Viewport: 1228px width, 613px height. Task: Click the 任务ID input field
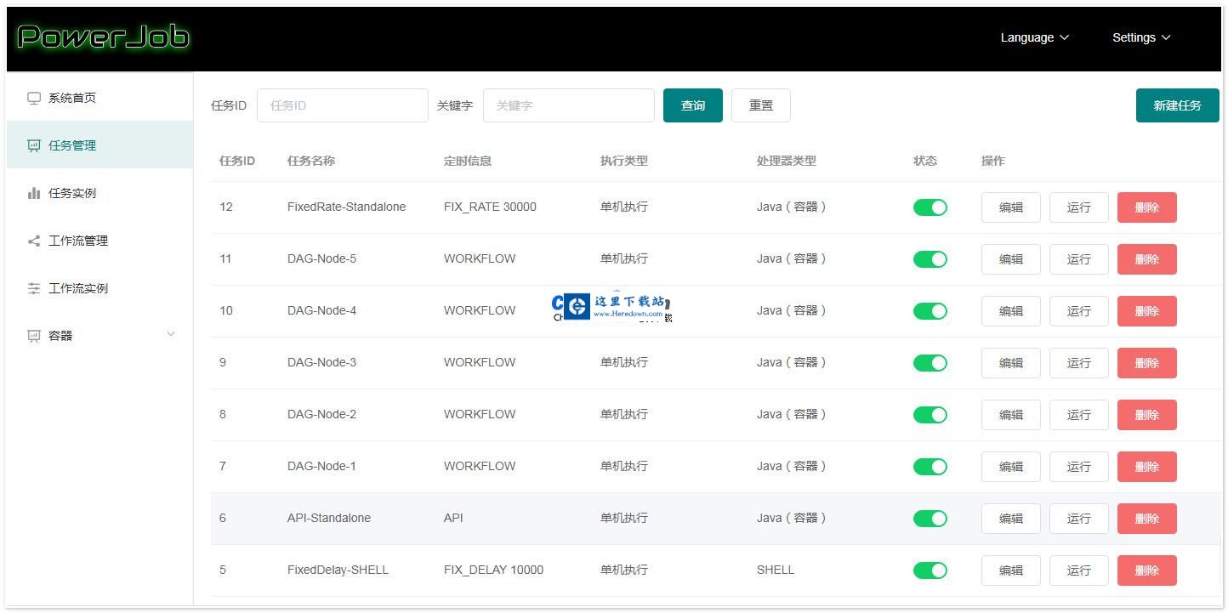(343, 105)
